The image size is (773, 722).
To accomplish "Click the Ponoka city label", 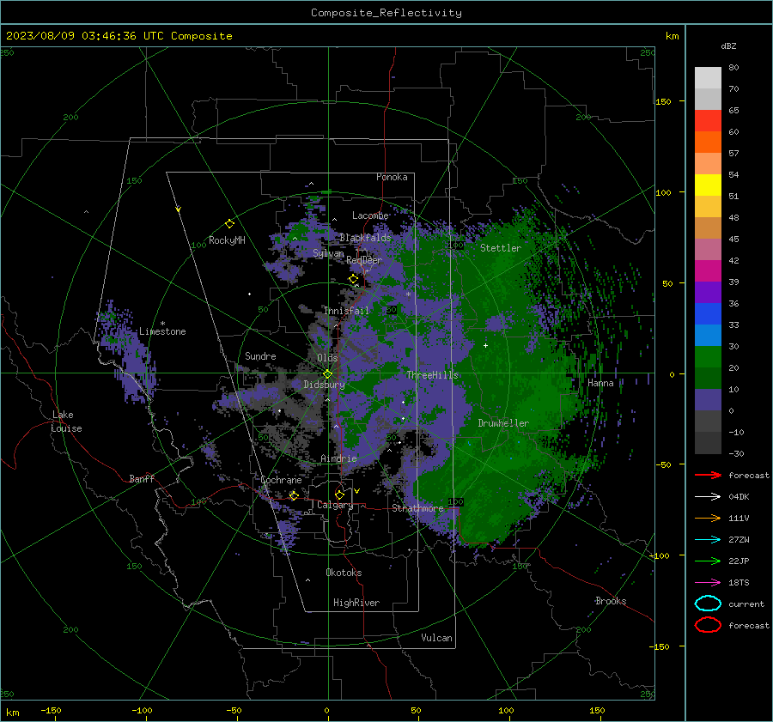I will pyautogui.click(x=392, y=177).
